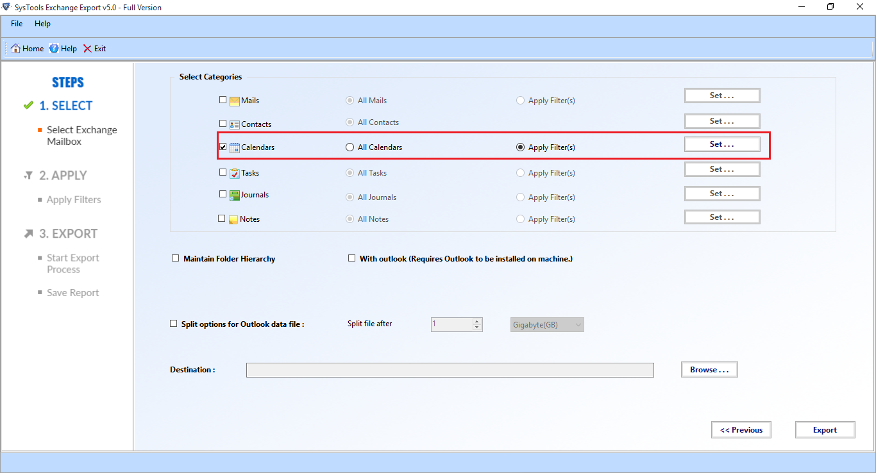This screenshot has height=473, width=876.
Task: Click the Destination path field
Action: coord(450,370)
